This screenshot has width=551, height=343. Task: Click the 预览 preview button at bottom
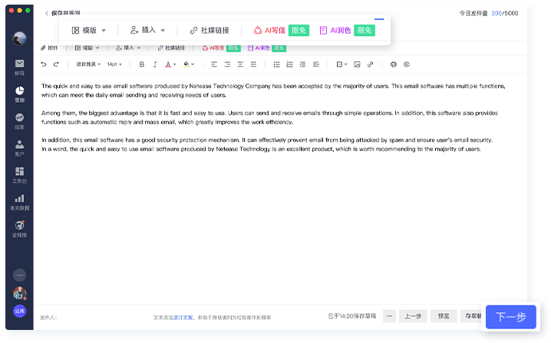(x=444, y=315)
